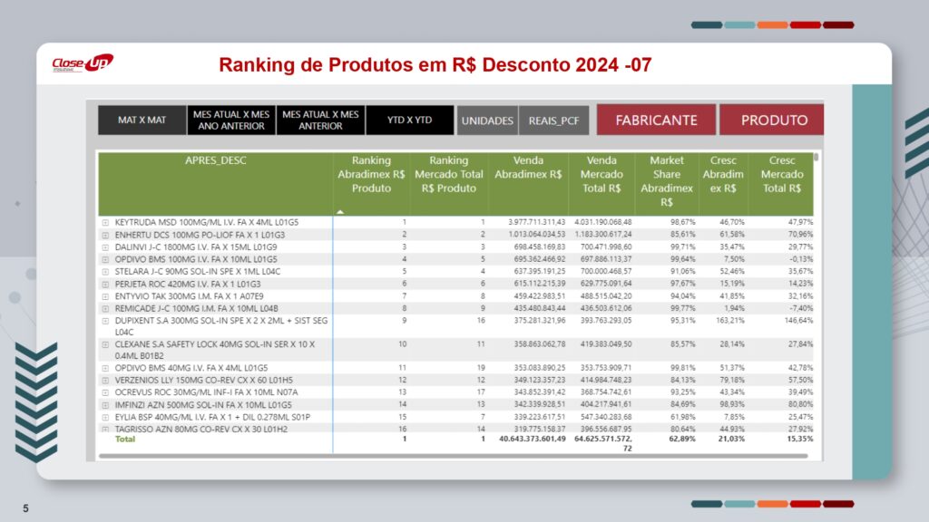Image resolution: width=929 pixels, height=522 pixels.
Task: Expand the STELARA J-C 90MG row
Action: 105,271
